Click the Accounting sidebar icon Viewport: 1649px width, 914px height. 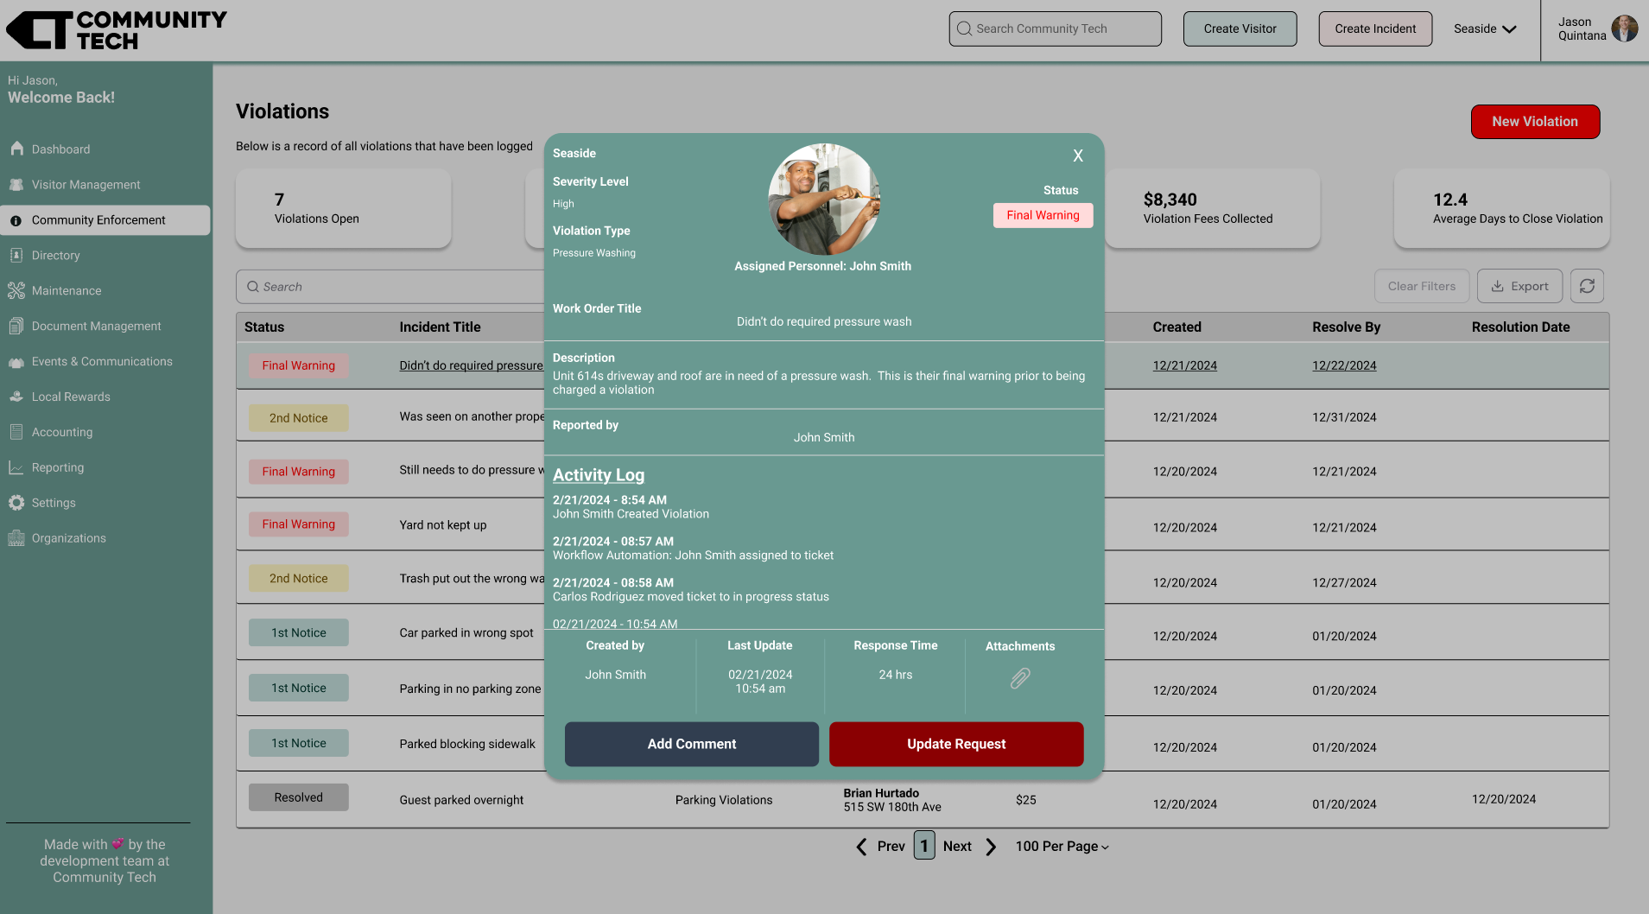(16, 432)
